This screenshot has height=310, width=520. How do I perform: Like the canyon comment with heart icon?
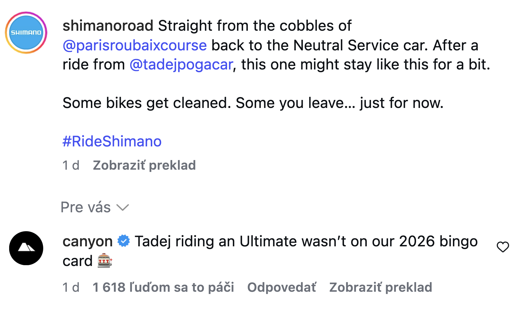[x=503, y=247]
